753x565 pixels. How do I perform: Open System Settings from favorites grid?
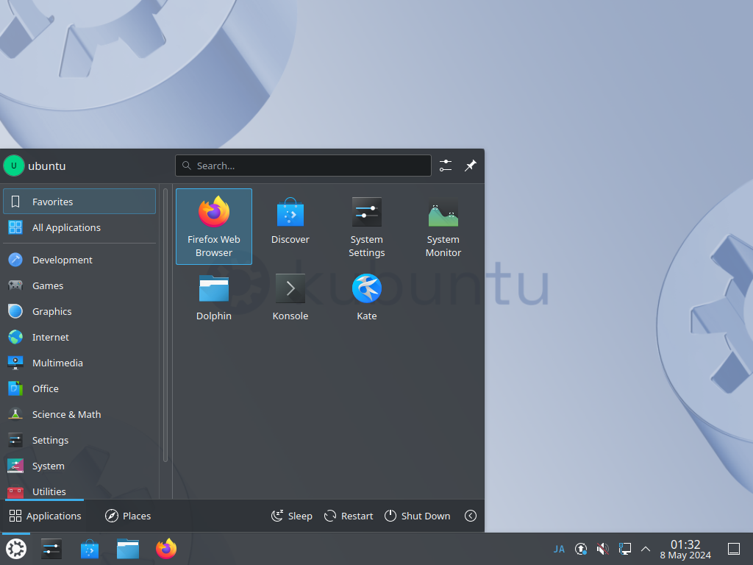366,227
